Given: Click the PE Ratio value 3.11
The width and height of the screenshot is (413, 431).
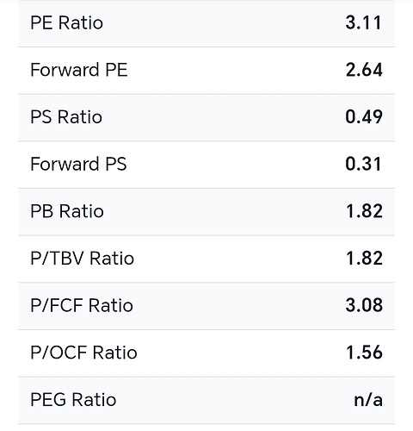Looking at the screenshot, I should (364, 22).
